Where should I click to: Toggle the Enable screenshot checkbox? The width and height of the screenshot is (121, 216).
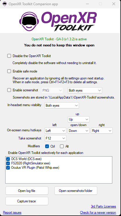[9, 90]
